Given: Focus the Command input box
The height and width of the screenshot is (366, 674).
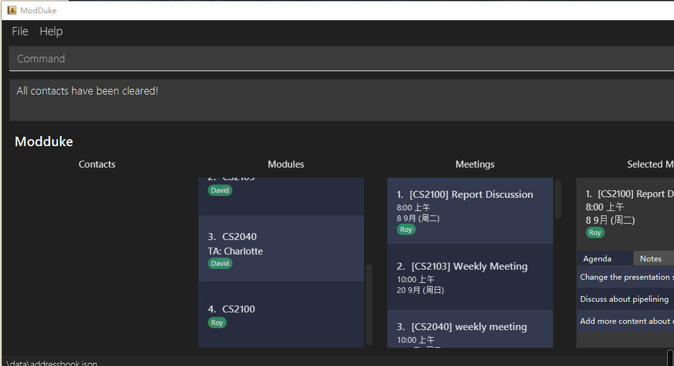Looking at the screenshot, I should (341, 59).
